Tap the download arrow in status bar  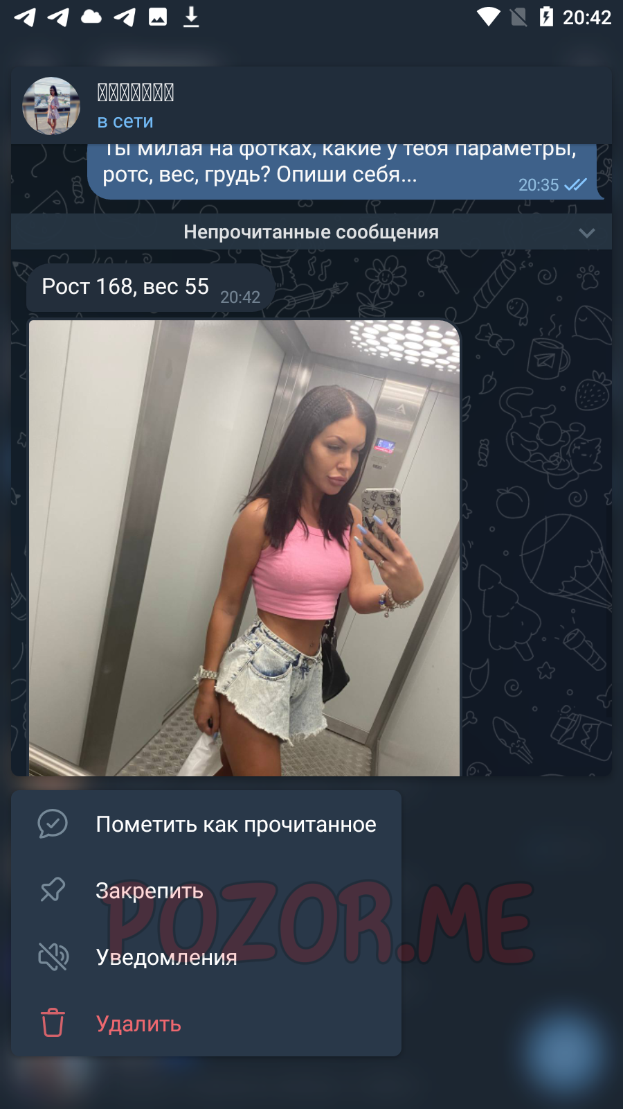tap(191, 17)
